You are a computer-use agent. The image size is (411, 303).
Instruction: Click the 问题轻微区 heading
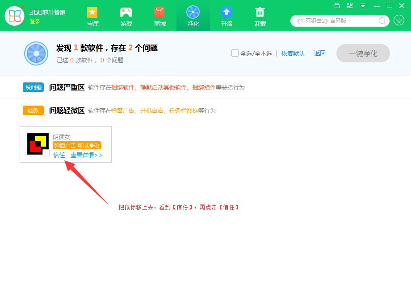[67, 111]
